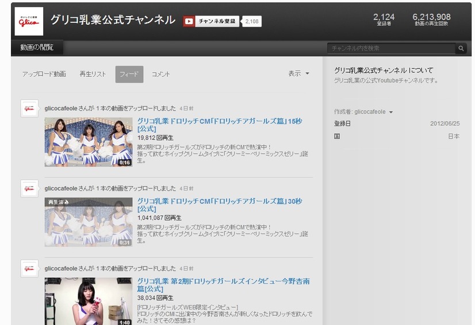This screenshot has width=475, height=325.
Task: Open the ドロリッチアガールズ篇 15秒 video link
Action: coord(220,125)
